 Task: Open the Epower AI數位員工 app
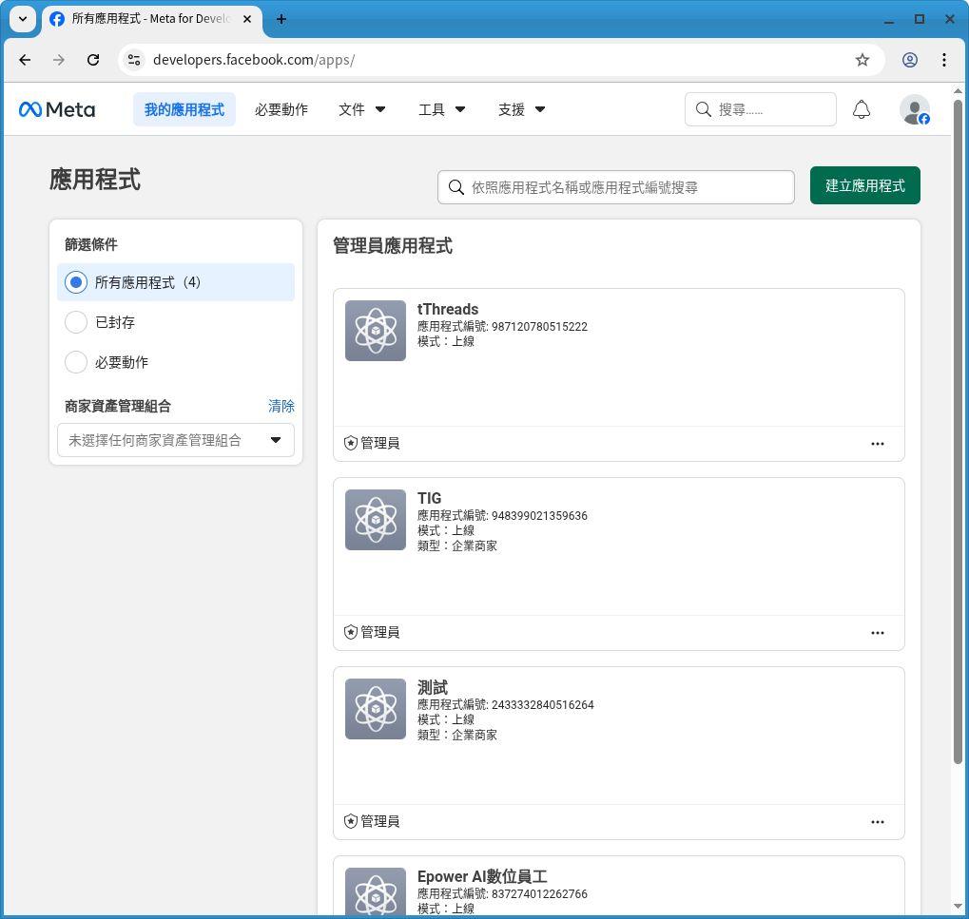coord(482,876)
